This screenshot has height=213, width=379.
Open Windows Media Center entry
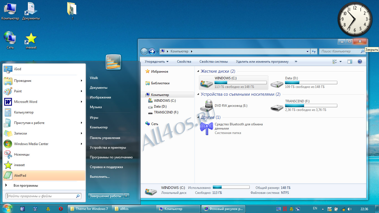coord(44,144)
